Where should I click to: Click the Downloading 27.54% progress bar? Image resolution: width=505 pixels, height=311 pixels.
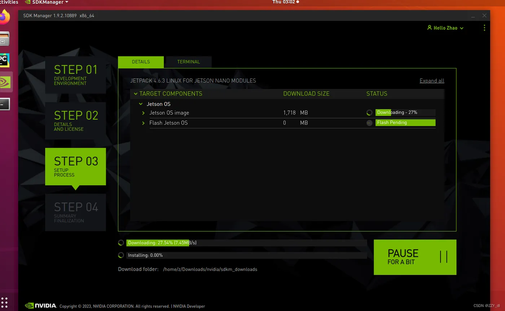pyautogui.click(x=246, y=243)
